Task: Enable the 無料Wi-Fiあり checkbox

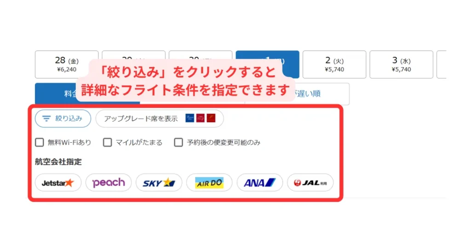Action: point(40,142)
